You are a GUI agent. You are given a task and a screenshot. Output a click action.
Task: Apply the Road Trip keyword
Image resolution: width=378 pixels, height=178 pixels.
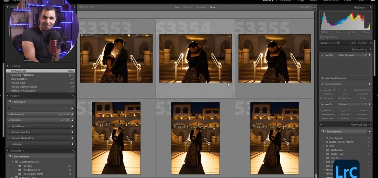(x=345, y=115)
